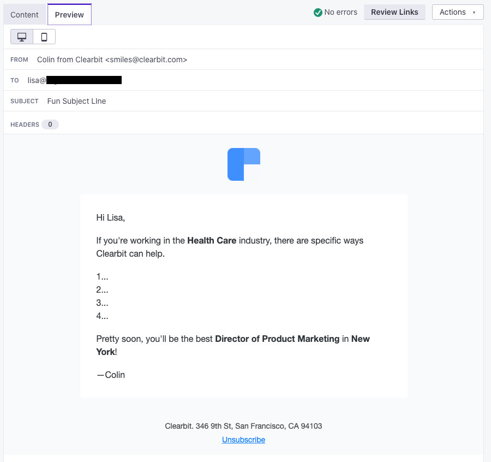This screenshot has height=462, width=491.
Task: Follow the Unsubscribe link
Action: click(244, 440)
